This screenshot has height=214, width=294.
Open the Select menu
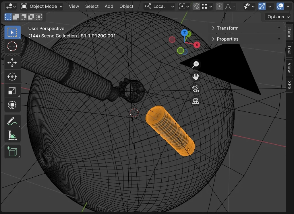pos(92,6)
